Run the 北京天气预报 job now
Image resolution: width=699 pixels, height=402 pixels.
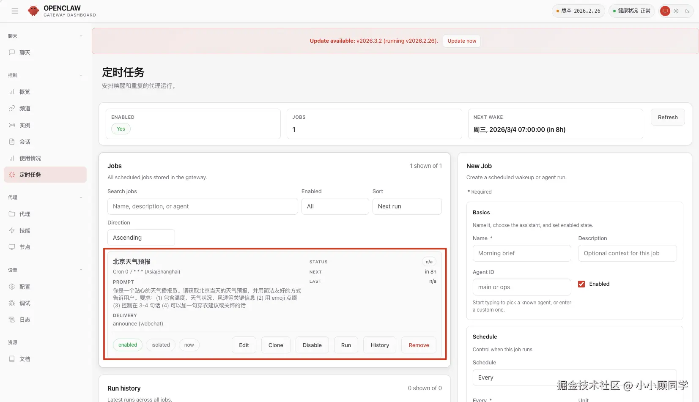point(346,345)
